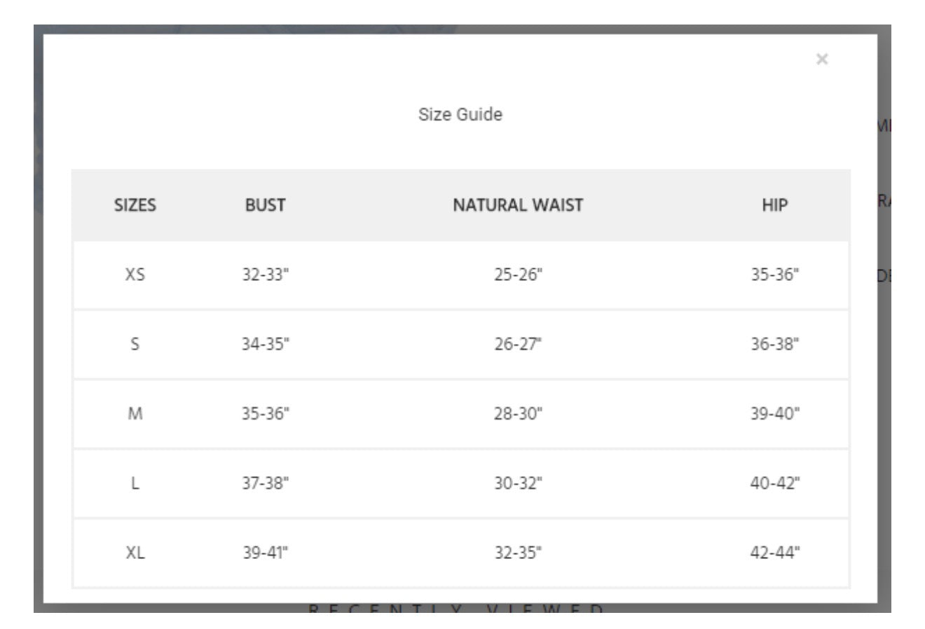Select hip measurement 42-44" cell
This screenshot has height=629, width=925.
click(x=775, y=553)
